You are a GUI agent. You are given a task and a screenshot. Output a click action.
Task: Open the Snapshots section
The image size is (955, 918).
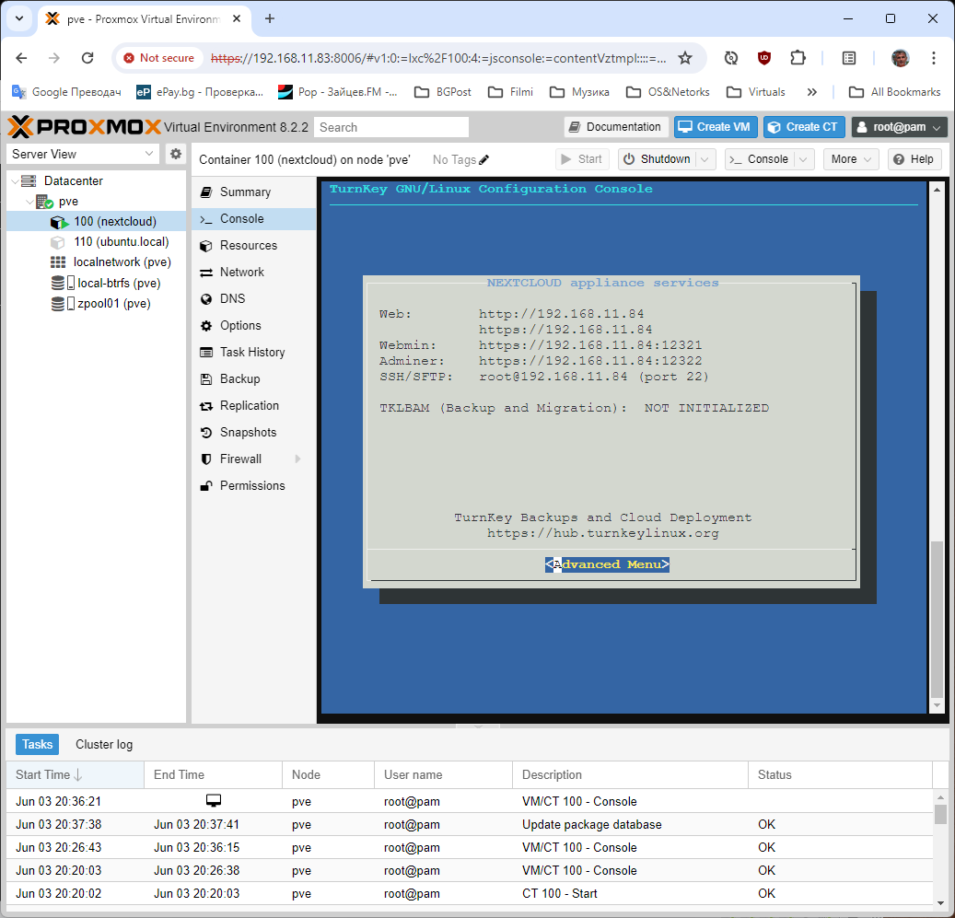click(x=254, y=432)
